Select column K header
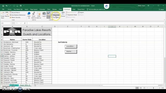The height and width of the screenshot is (93, 166). click(120, 26)
